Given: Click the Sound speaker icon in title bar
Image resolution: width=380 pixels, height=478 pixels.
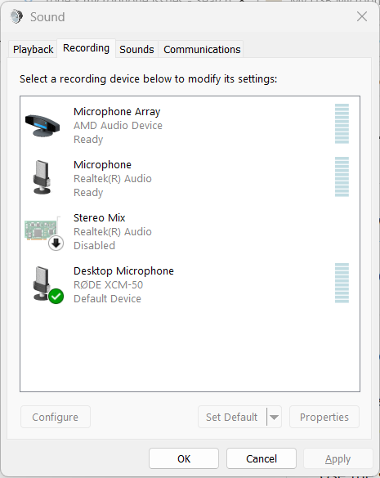Looking at the screenshot, I should tap(16, 16).
